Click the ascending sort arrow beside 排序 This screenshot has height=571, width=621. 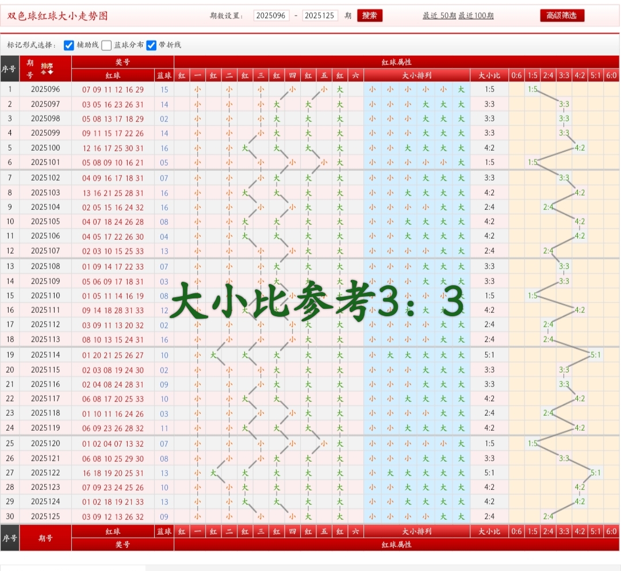[x=43, y=72]
